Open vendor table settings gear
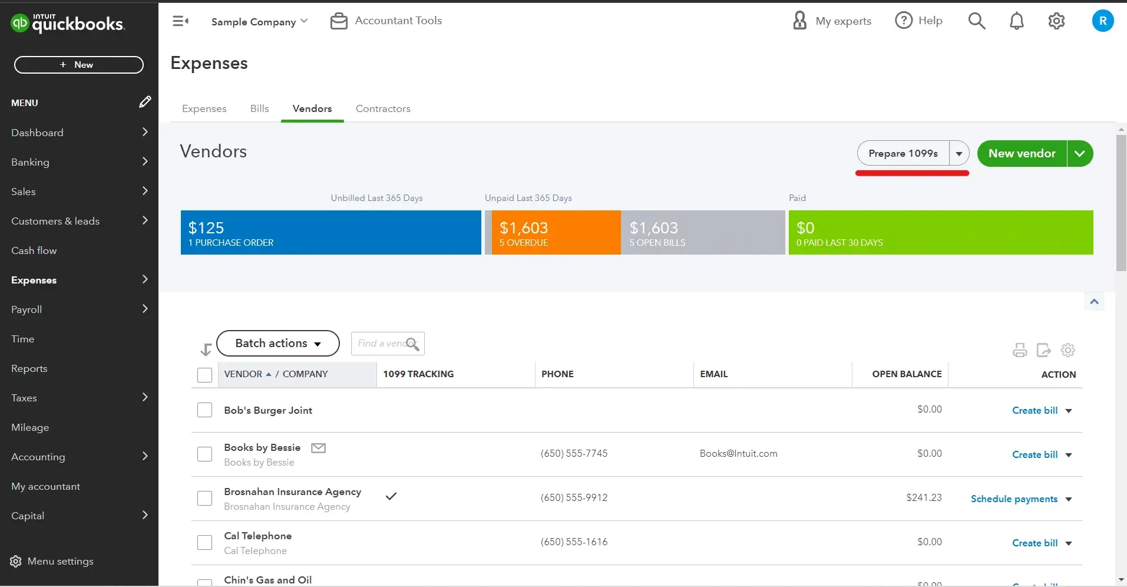Image resolution: width=1127 pixels, height=587 pixels. tap(1068, 350)
